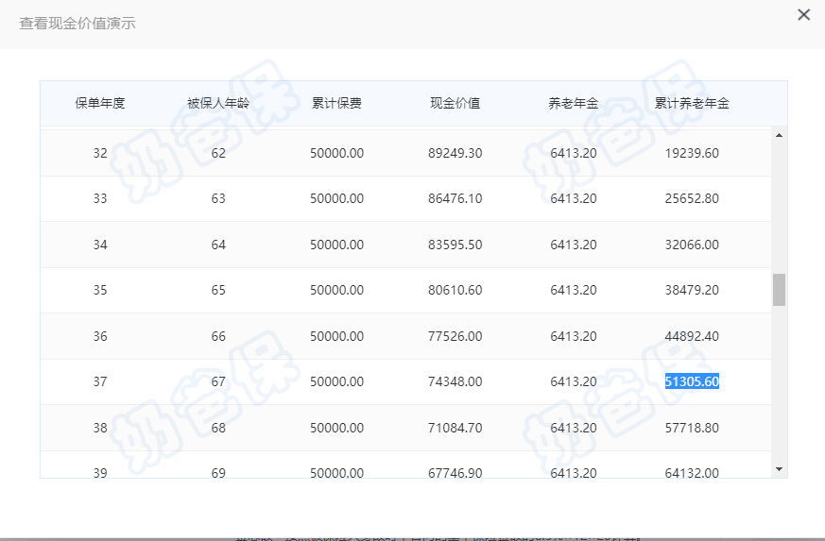Viewport: 825px width, 541px height.
Task: Click cash value 80610.60 cell
Action: 455,290
